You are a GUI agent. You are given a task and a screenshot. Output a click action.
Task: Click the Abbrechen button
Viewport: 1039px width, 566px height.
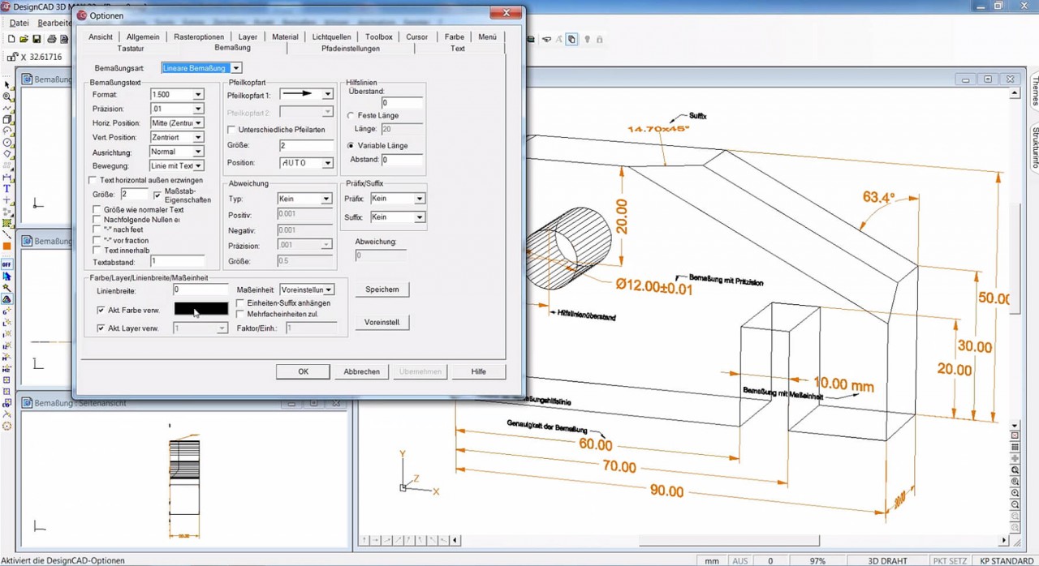(361, 371)
